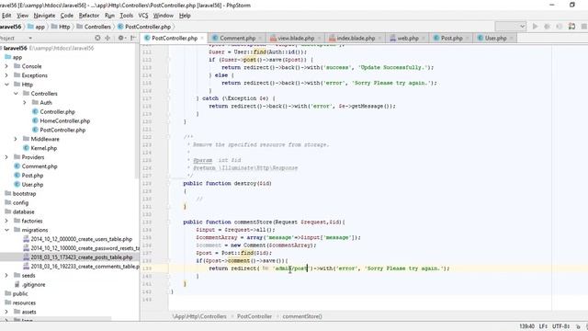Screen dimensions: 588x331
Task: Collapse the Http folder
Action: (x=6, y=85)
